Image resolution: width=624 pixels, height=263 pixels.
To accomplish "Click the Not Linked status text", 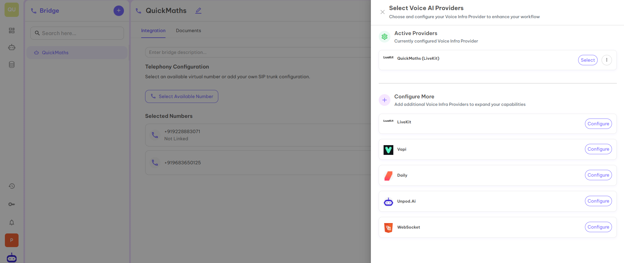I will (176, 139).
